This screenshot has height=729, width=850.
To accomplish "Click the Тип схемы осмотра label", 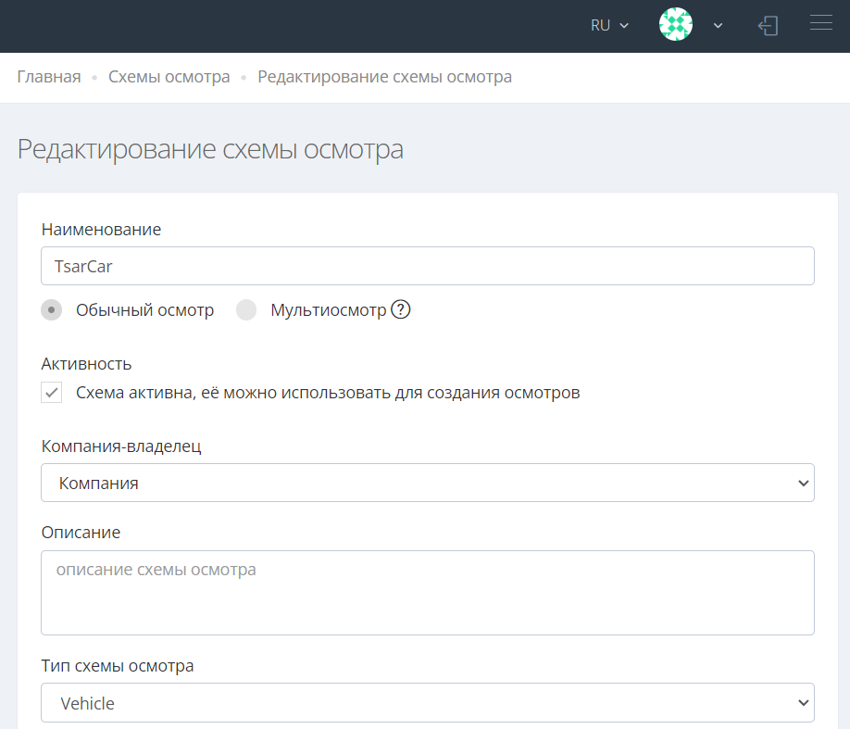I will click(118, 665).
